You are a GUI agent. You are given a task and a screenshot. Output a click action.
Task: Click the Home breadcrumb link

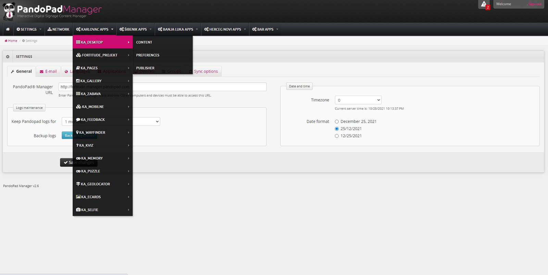(x=11, y=41)
